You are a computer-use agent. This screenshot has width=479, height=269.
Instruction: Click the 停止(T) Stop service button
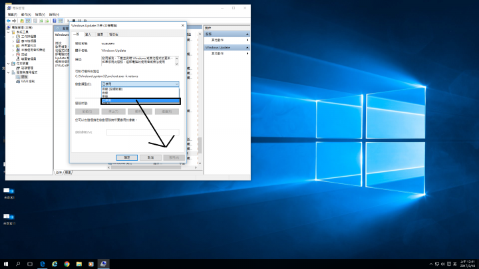coord(113,112)
